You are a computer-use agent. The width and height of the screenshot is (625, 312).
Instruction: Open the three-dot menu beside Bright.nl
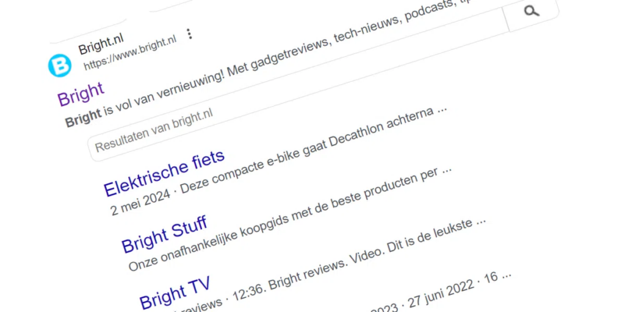(x=190, y=34)
